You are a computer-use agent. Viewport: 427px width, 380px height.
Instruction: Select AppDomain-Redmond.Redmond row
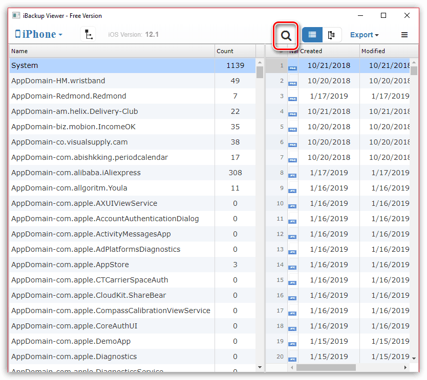tap(133, 96)
